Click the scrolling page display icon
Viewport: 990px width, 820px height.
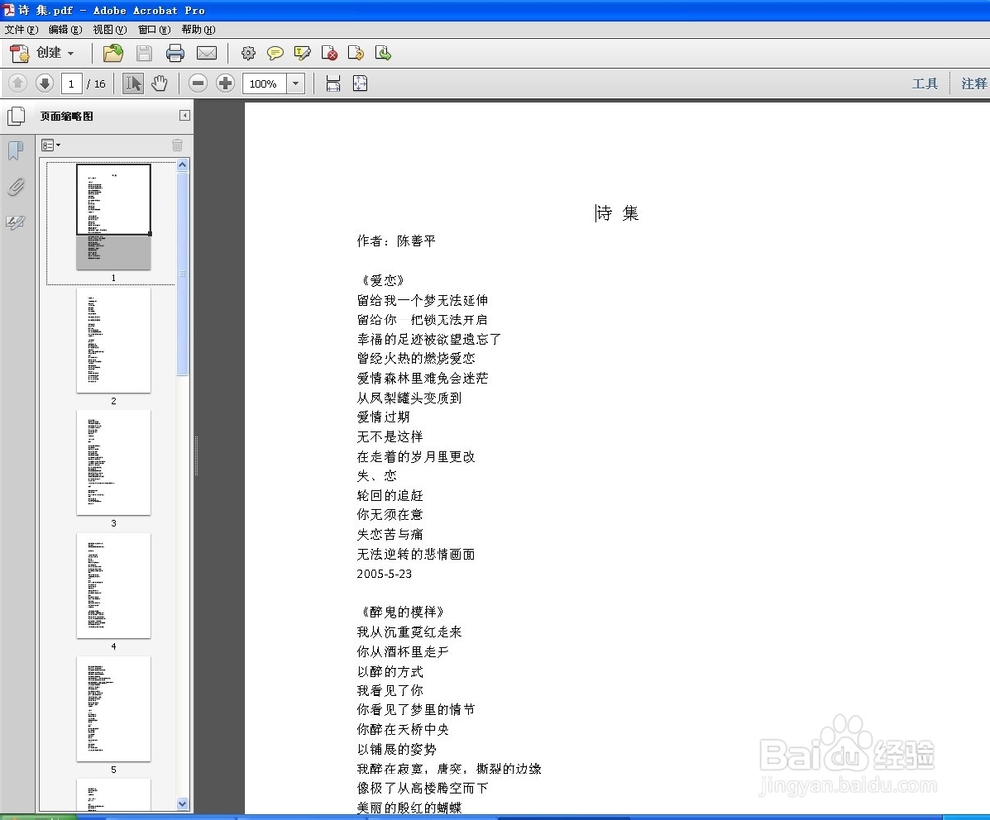[x=333, y=83]
